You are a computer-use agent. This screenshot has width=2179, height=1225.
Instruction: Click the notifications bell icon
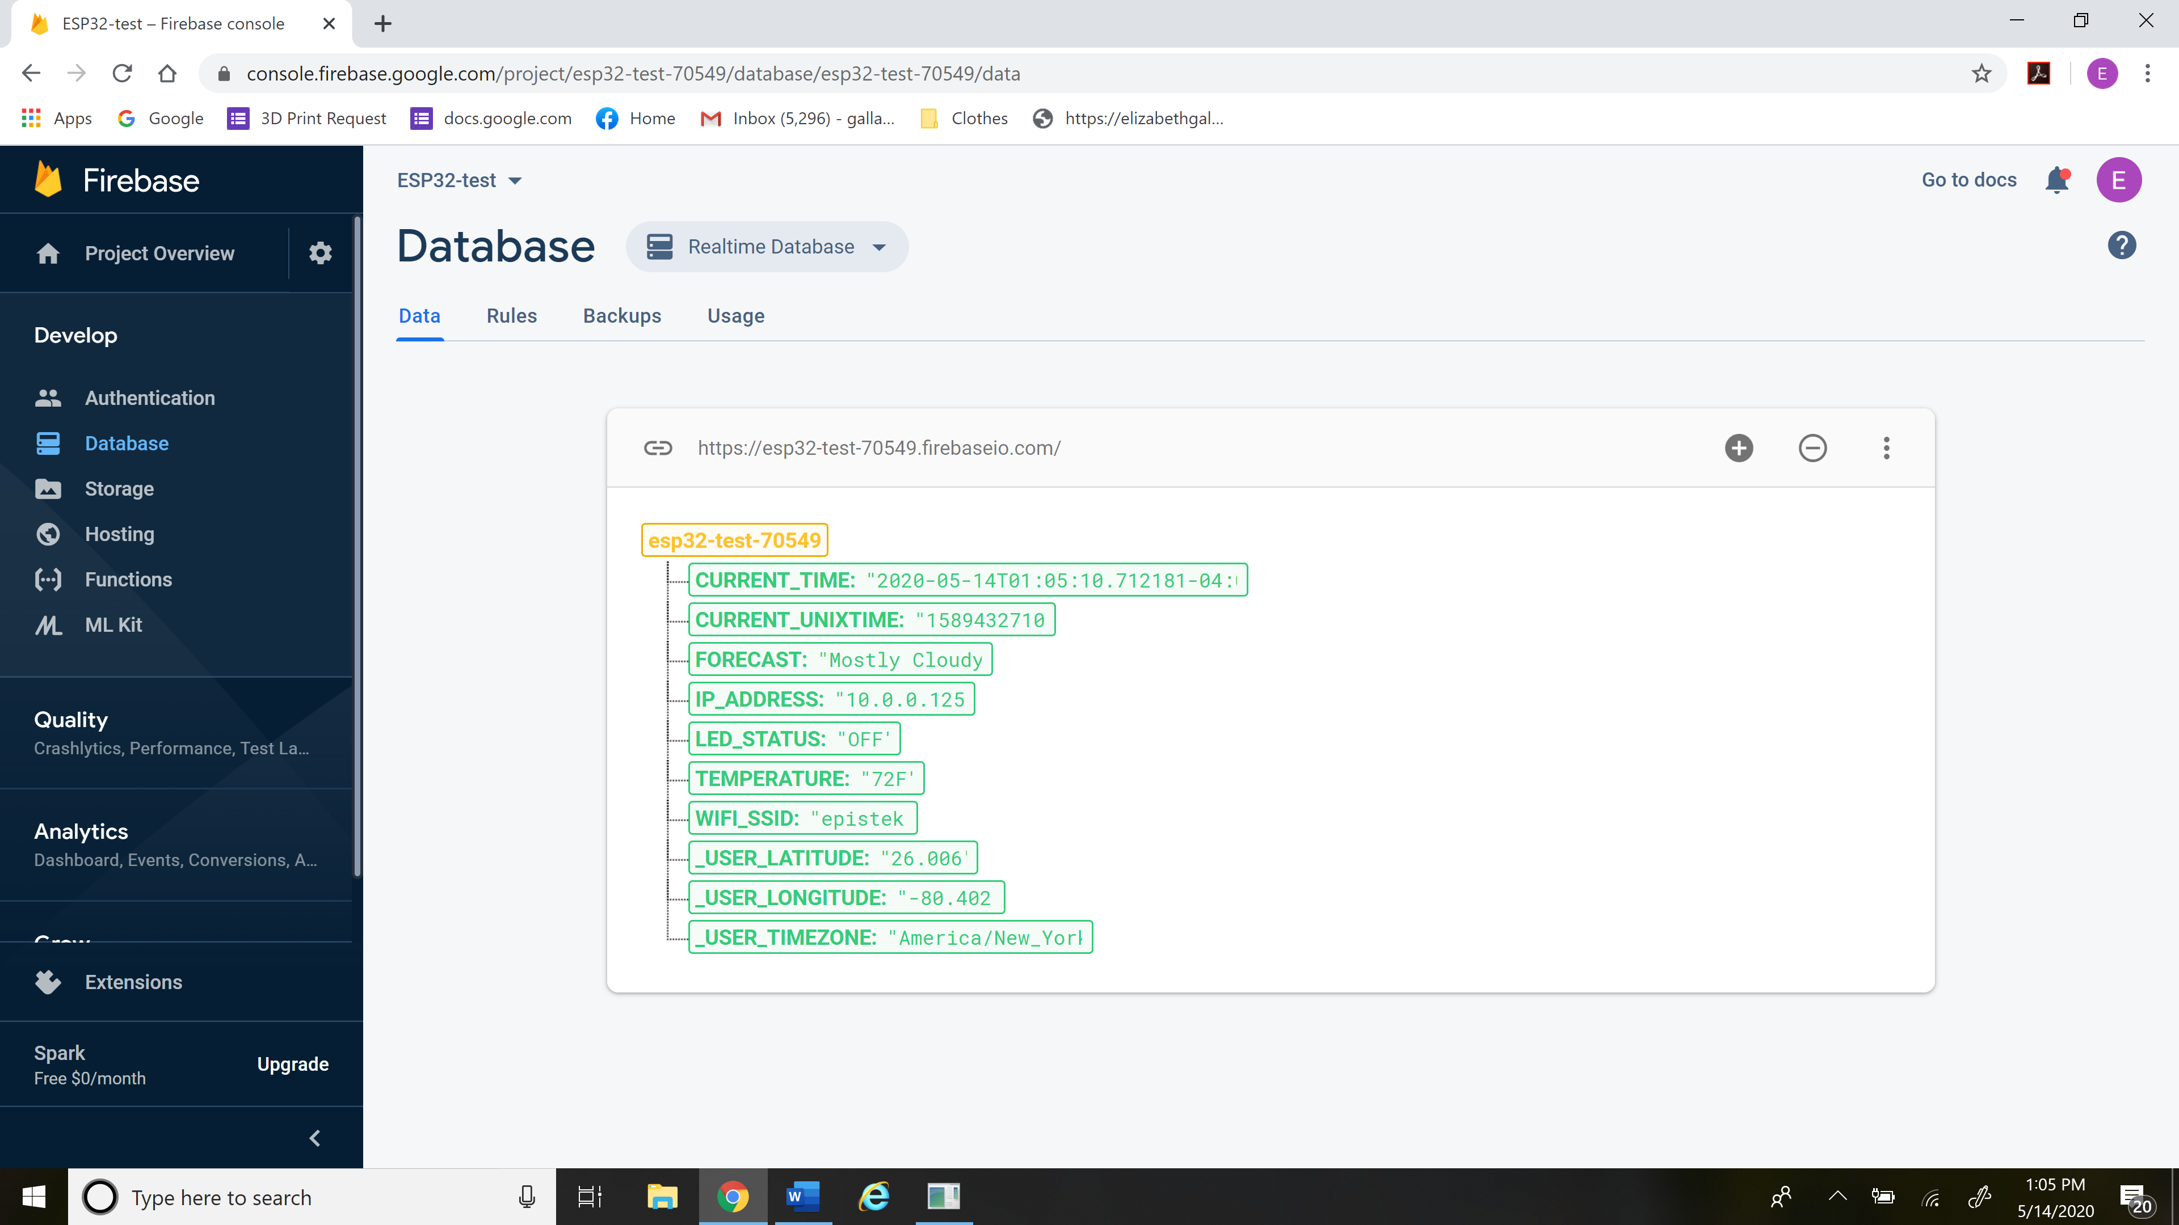[2057, 180]
